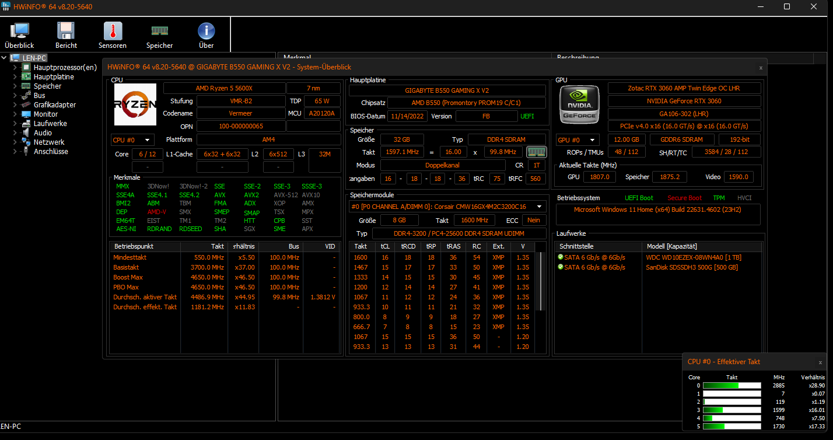Image resolution: width=833 pixels, height=440 pixels.
Task: Click status icon of SanDisk drive row
Action: (561, 267)
